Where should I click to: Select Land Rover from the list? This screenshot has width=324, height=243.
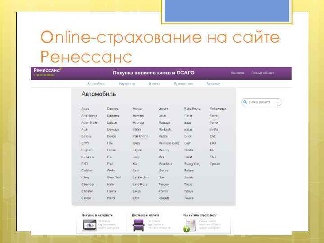coord(140,184)
